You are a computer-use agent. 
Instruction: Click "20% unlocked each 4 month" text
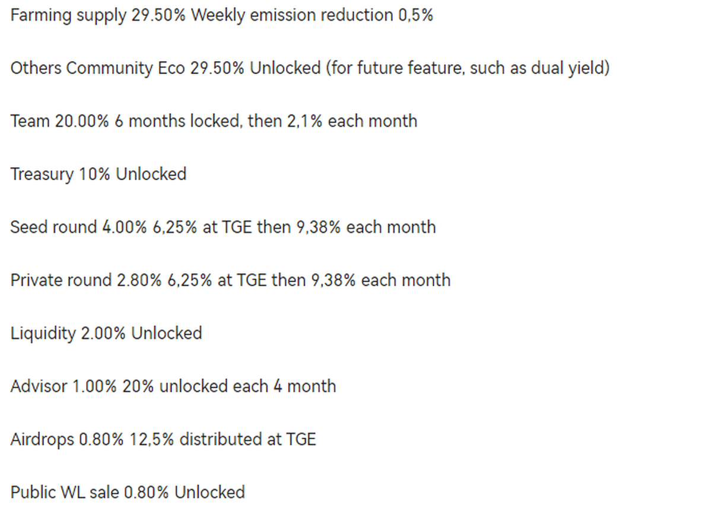click(x=229, y=386)
